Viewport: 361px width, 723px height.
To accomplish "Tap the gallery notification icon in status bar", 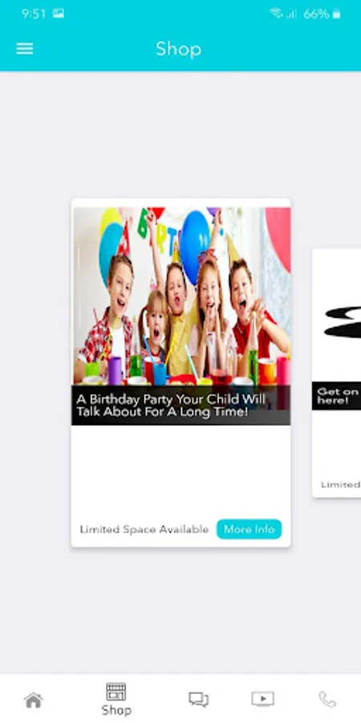I will 58,14.
